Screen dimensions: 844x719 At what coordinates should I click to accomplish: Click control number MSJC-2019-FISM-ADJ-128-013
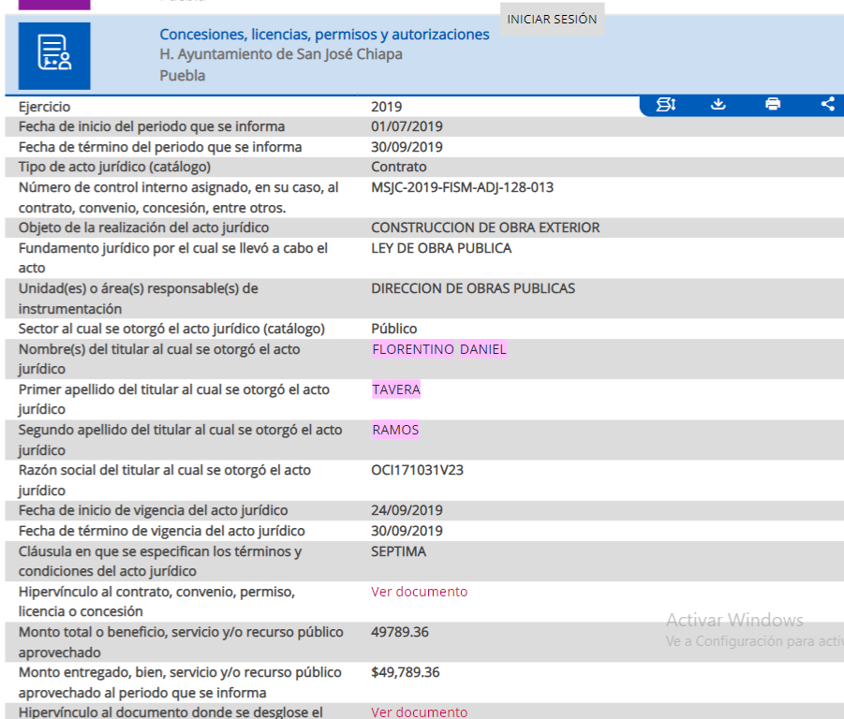(462, 187)
